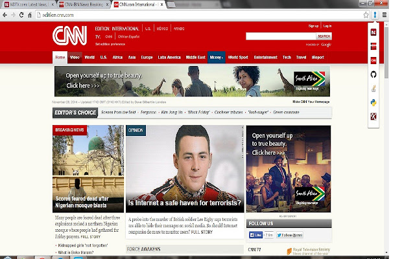The image size is (415, 259).
Task: Open a new tab with the new-tab button
Action: tap(171, 5)
